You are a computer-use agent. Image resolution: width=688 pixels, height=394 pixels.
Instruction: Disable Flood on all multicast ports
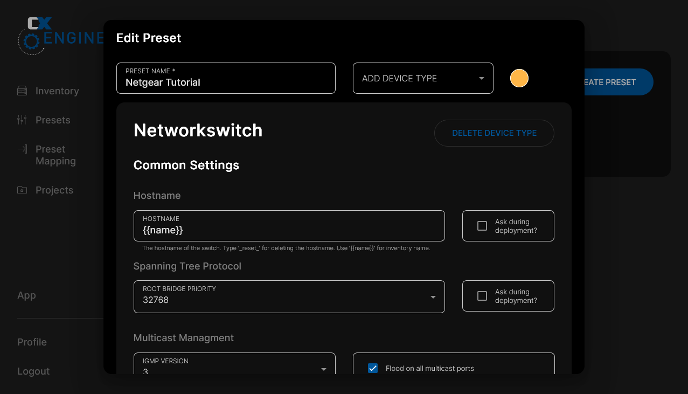[372, 368]
